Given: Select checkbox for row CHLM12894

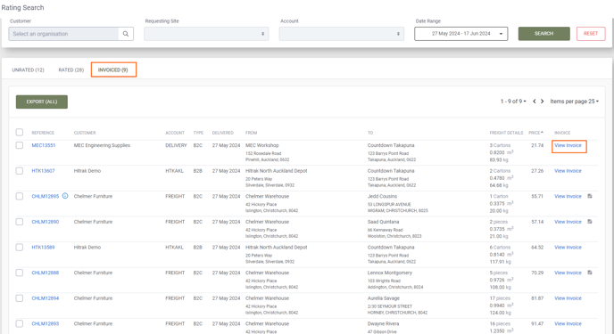Looking at the screenshot, I should click(x=20, y=298).
